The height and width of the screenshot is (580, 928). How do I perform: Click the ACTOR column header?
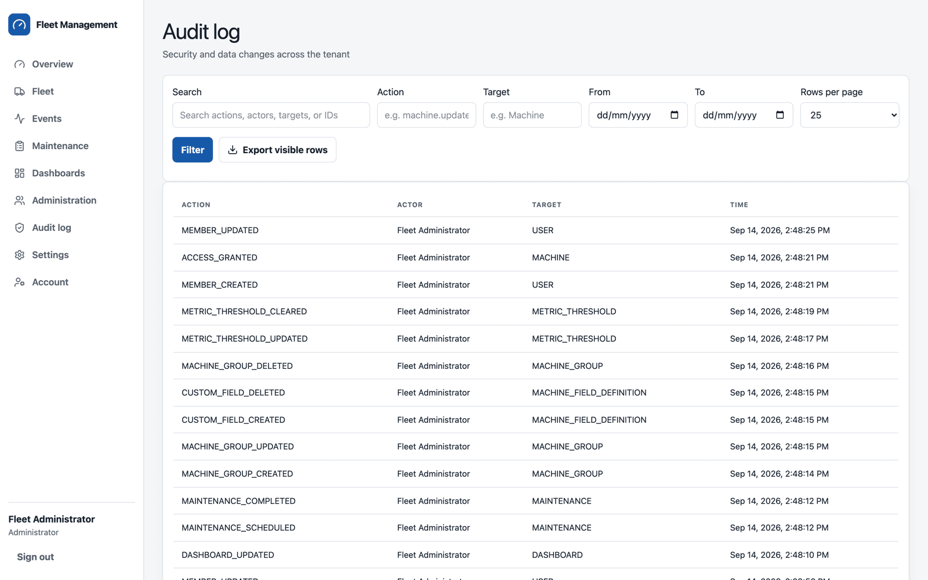(410, 205)
